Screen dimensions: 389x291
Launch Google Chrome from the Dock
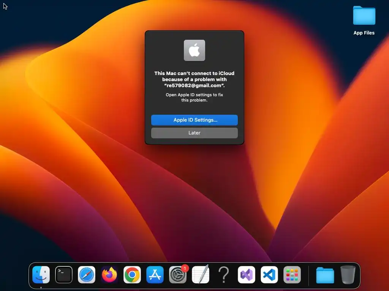[x=132, y=275]
